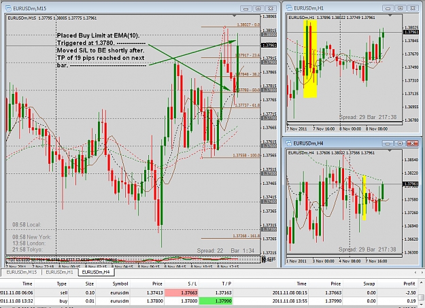Maximize the EURUSDm,M15 chart window
This screenshot has width=425, height=308.
pos(258,8)
